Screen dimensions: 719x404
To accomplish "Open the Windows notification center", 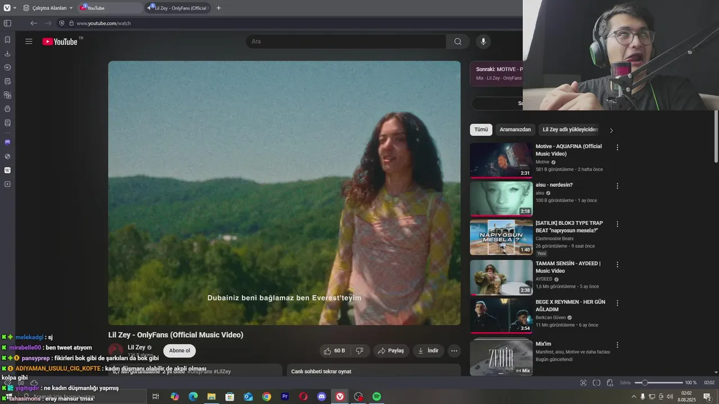I will (x=707, y=397).
